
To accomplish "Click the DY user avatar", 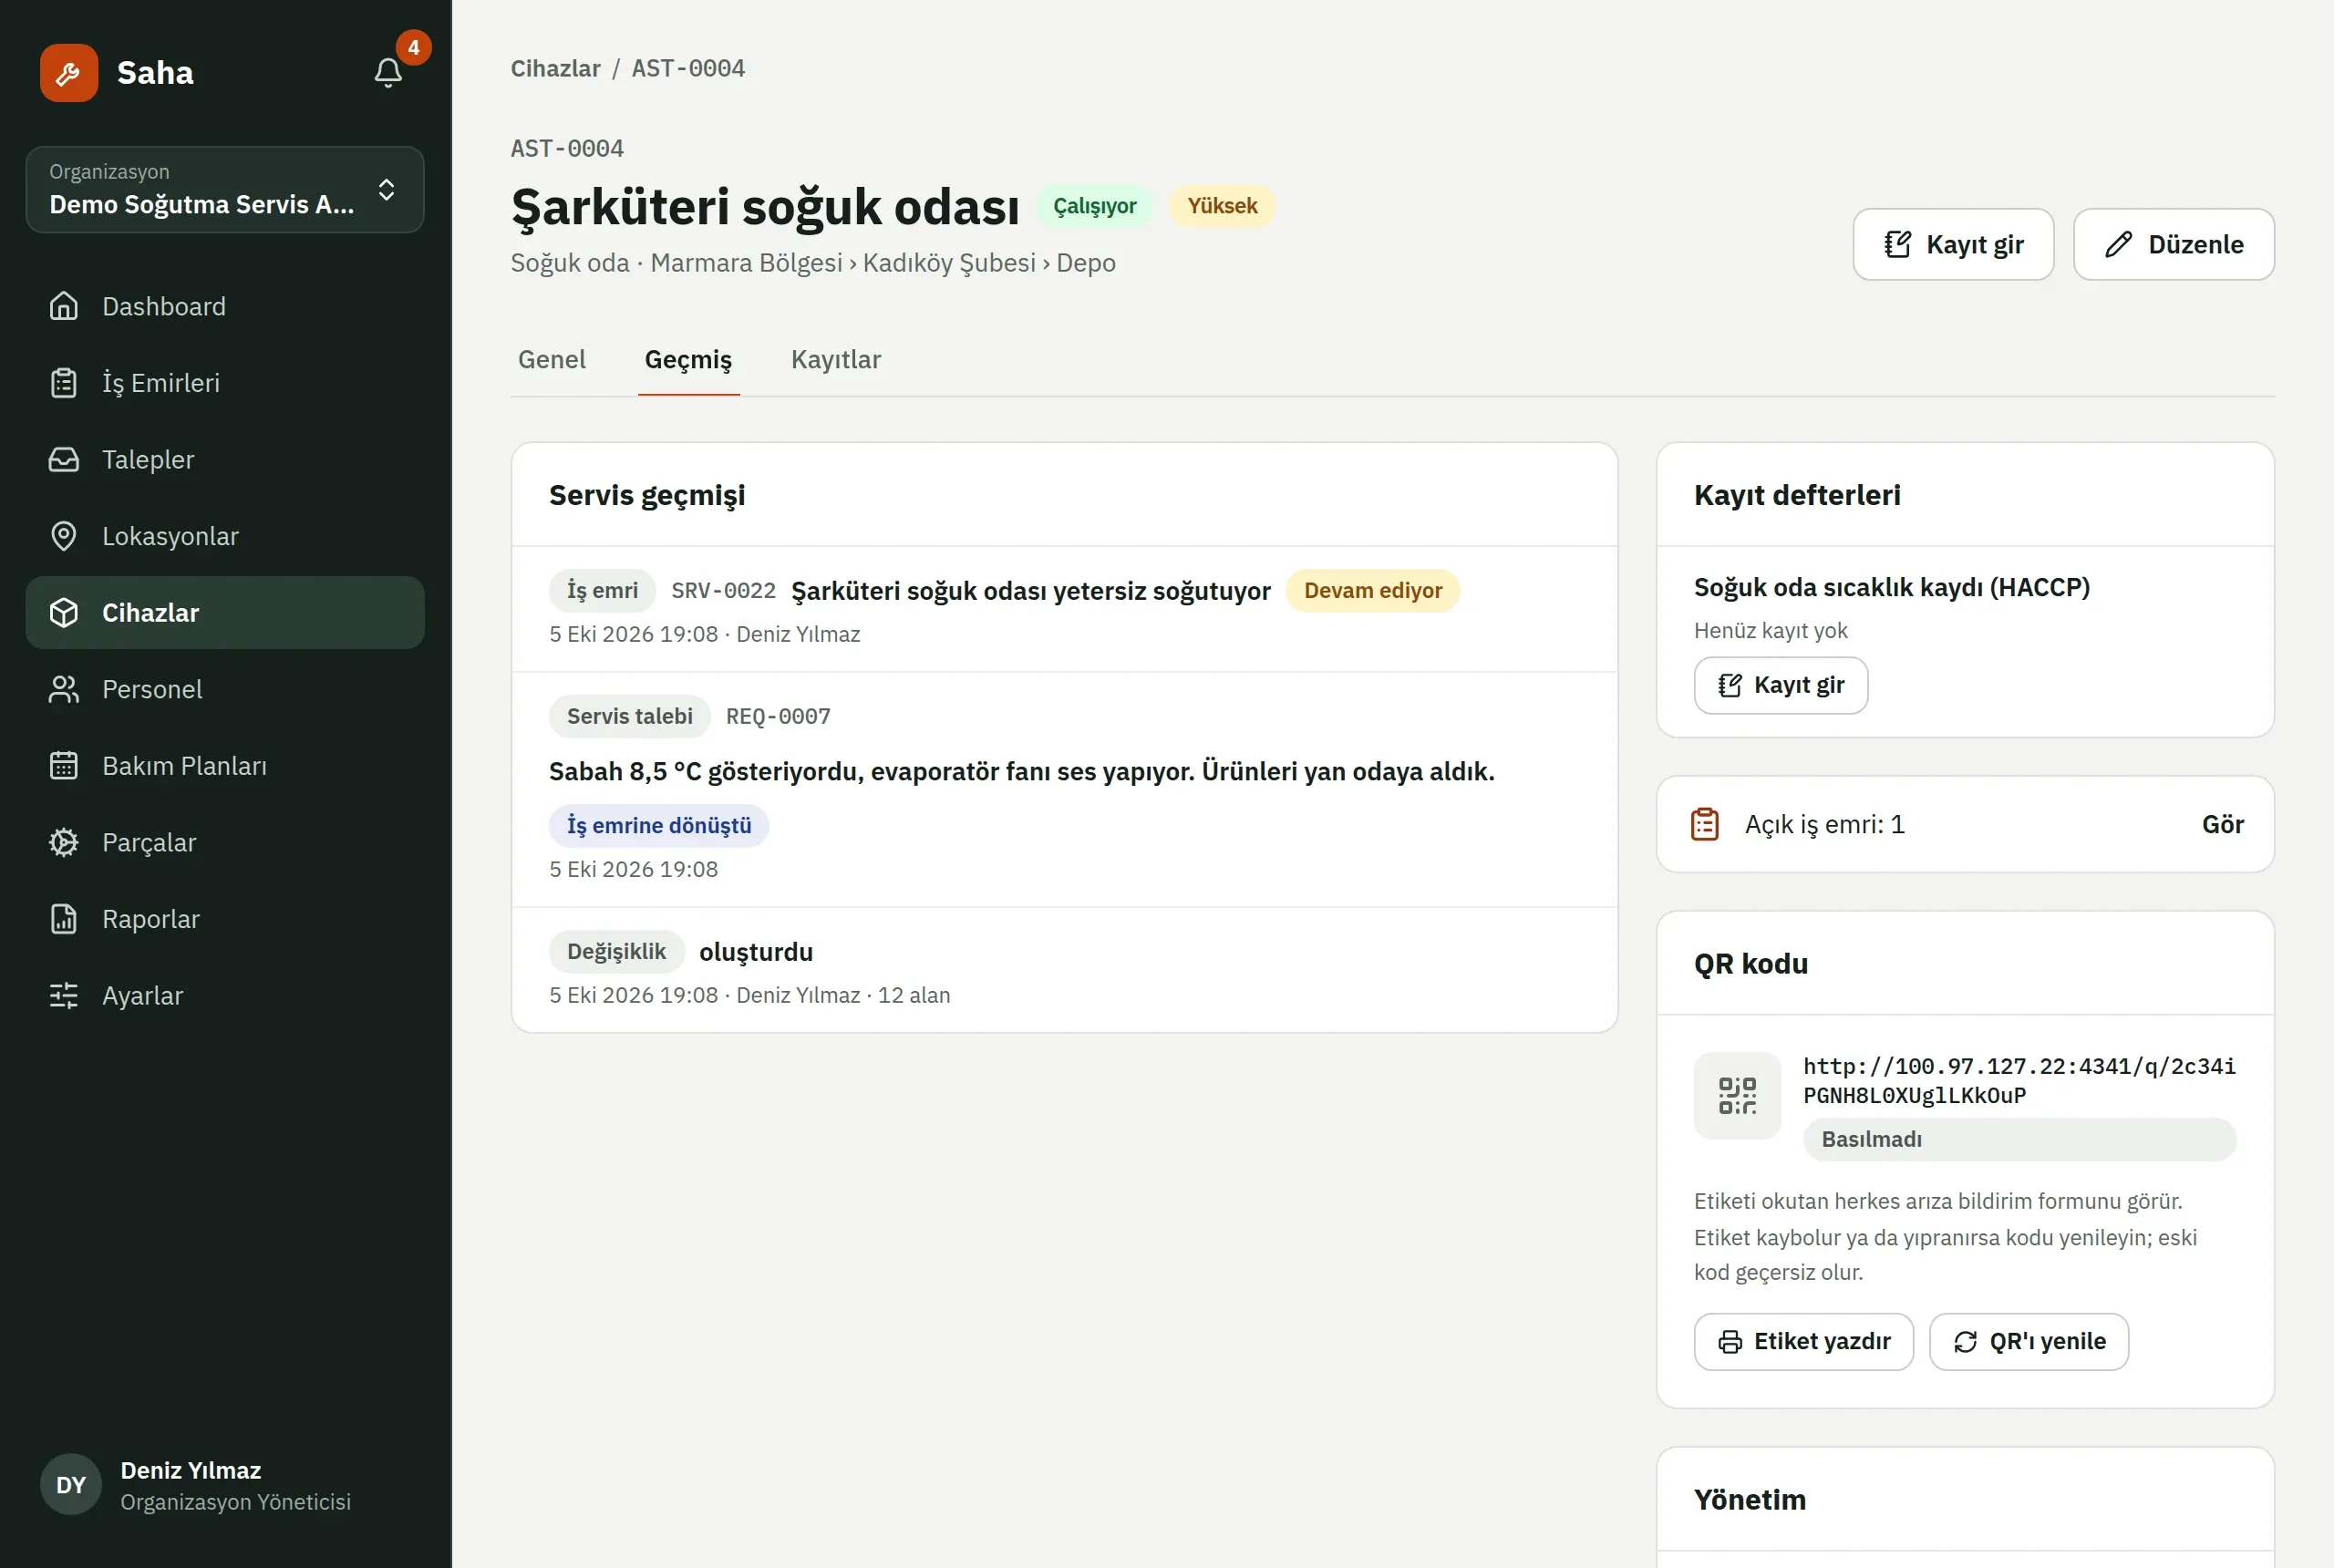I will pos(71,1484).
